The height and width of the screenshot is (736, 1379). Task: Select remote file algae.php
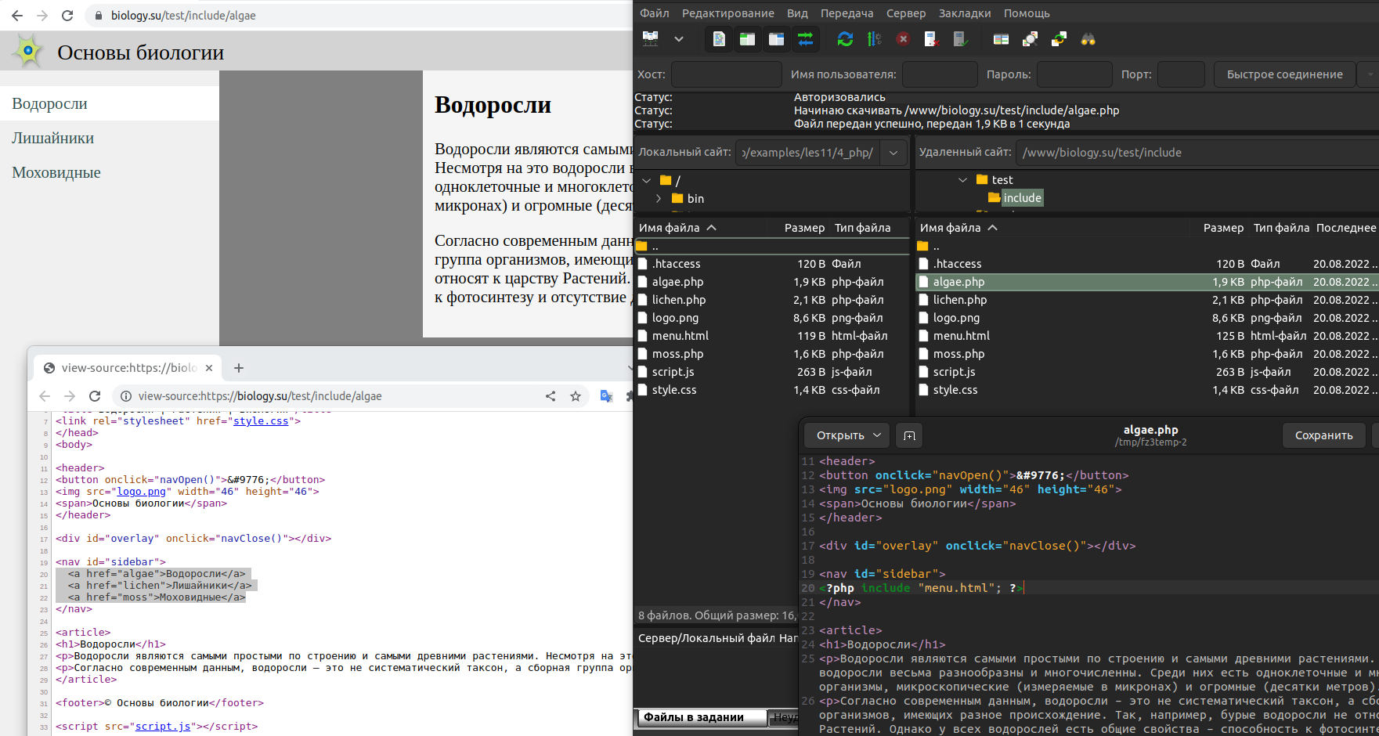pyautogui.click(x=1146, y=282)
